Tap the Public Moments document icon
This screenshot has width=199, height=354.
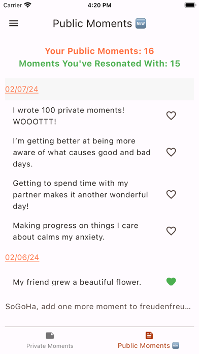(x=149, y=335)
